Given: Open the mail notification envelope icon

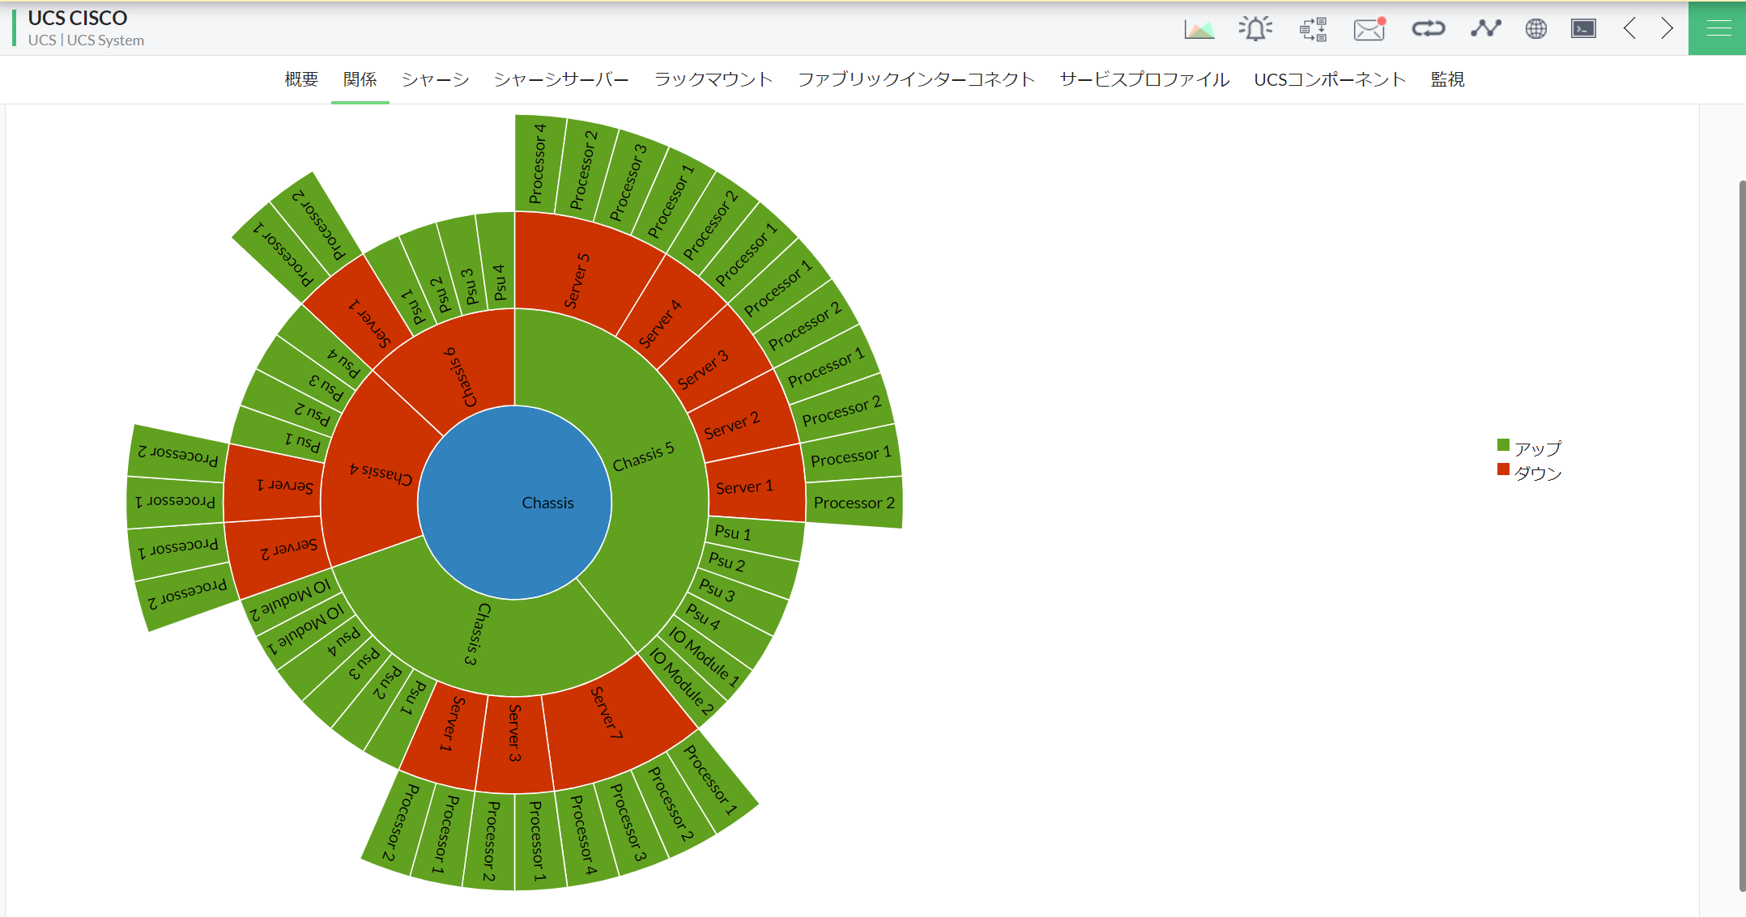Looking at the screenshot, I should 1369,30.
